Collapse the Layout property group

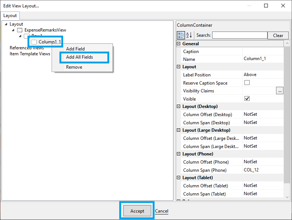(178, 66)
